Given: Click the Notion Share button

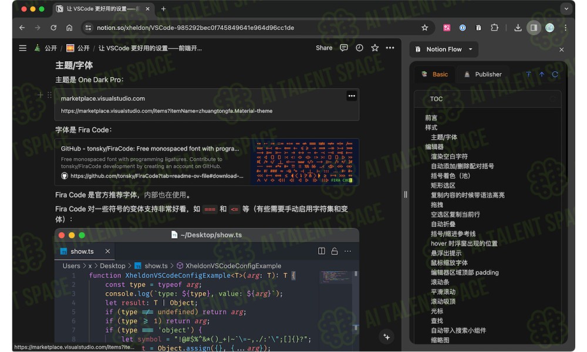Looking at the screenshot, I should [x=324, y=48].
